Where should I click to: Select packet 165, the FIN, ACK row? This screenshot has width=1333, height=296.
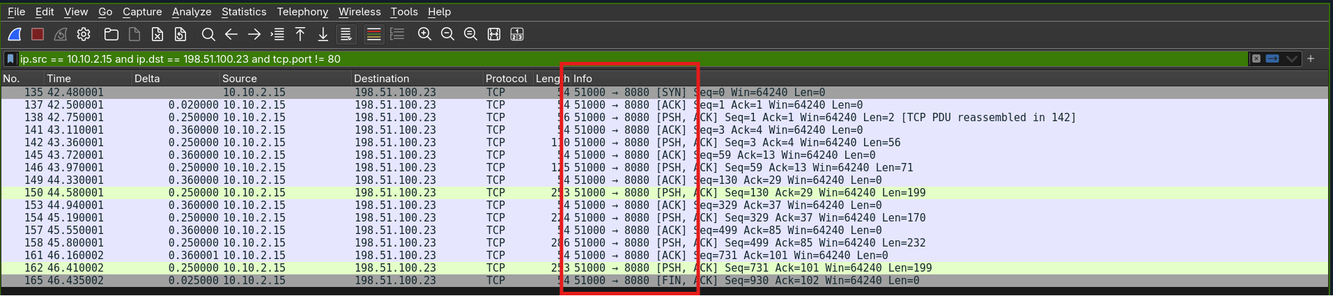click(666, 281)
